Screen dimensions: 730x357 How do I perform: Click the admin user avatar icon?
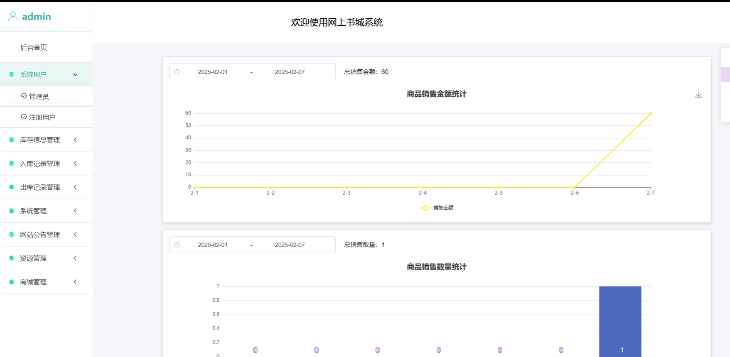pyautogui.click(x=13, y=16)
